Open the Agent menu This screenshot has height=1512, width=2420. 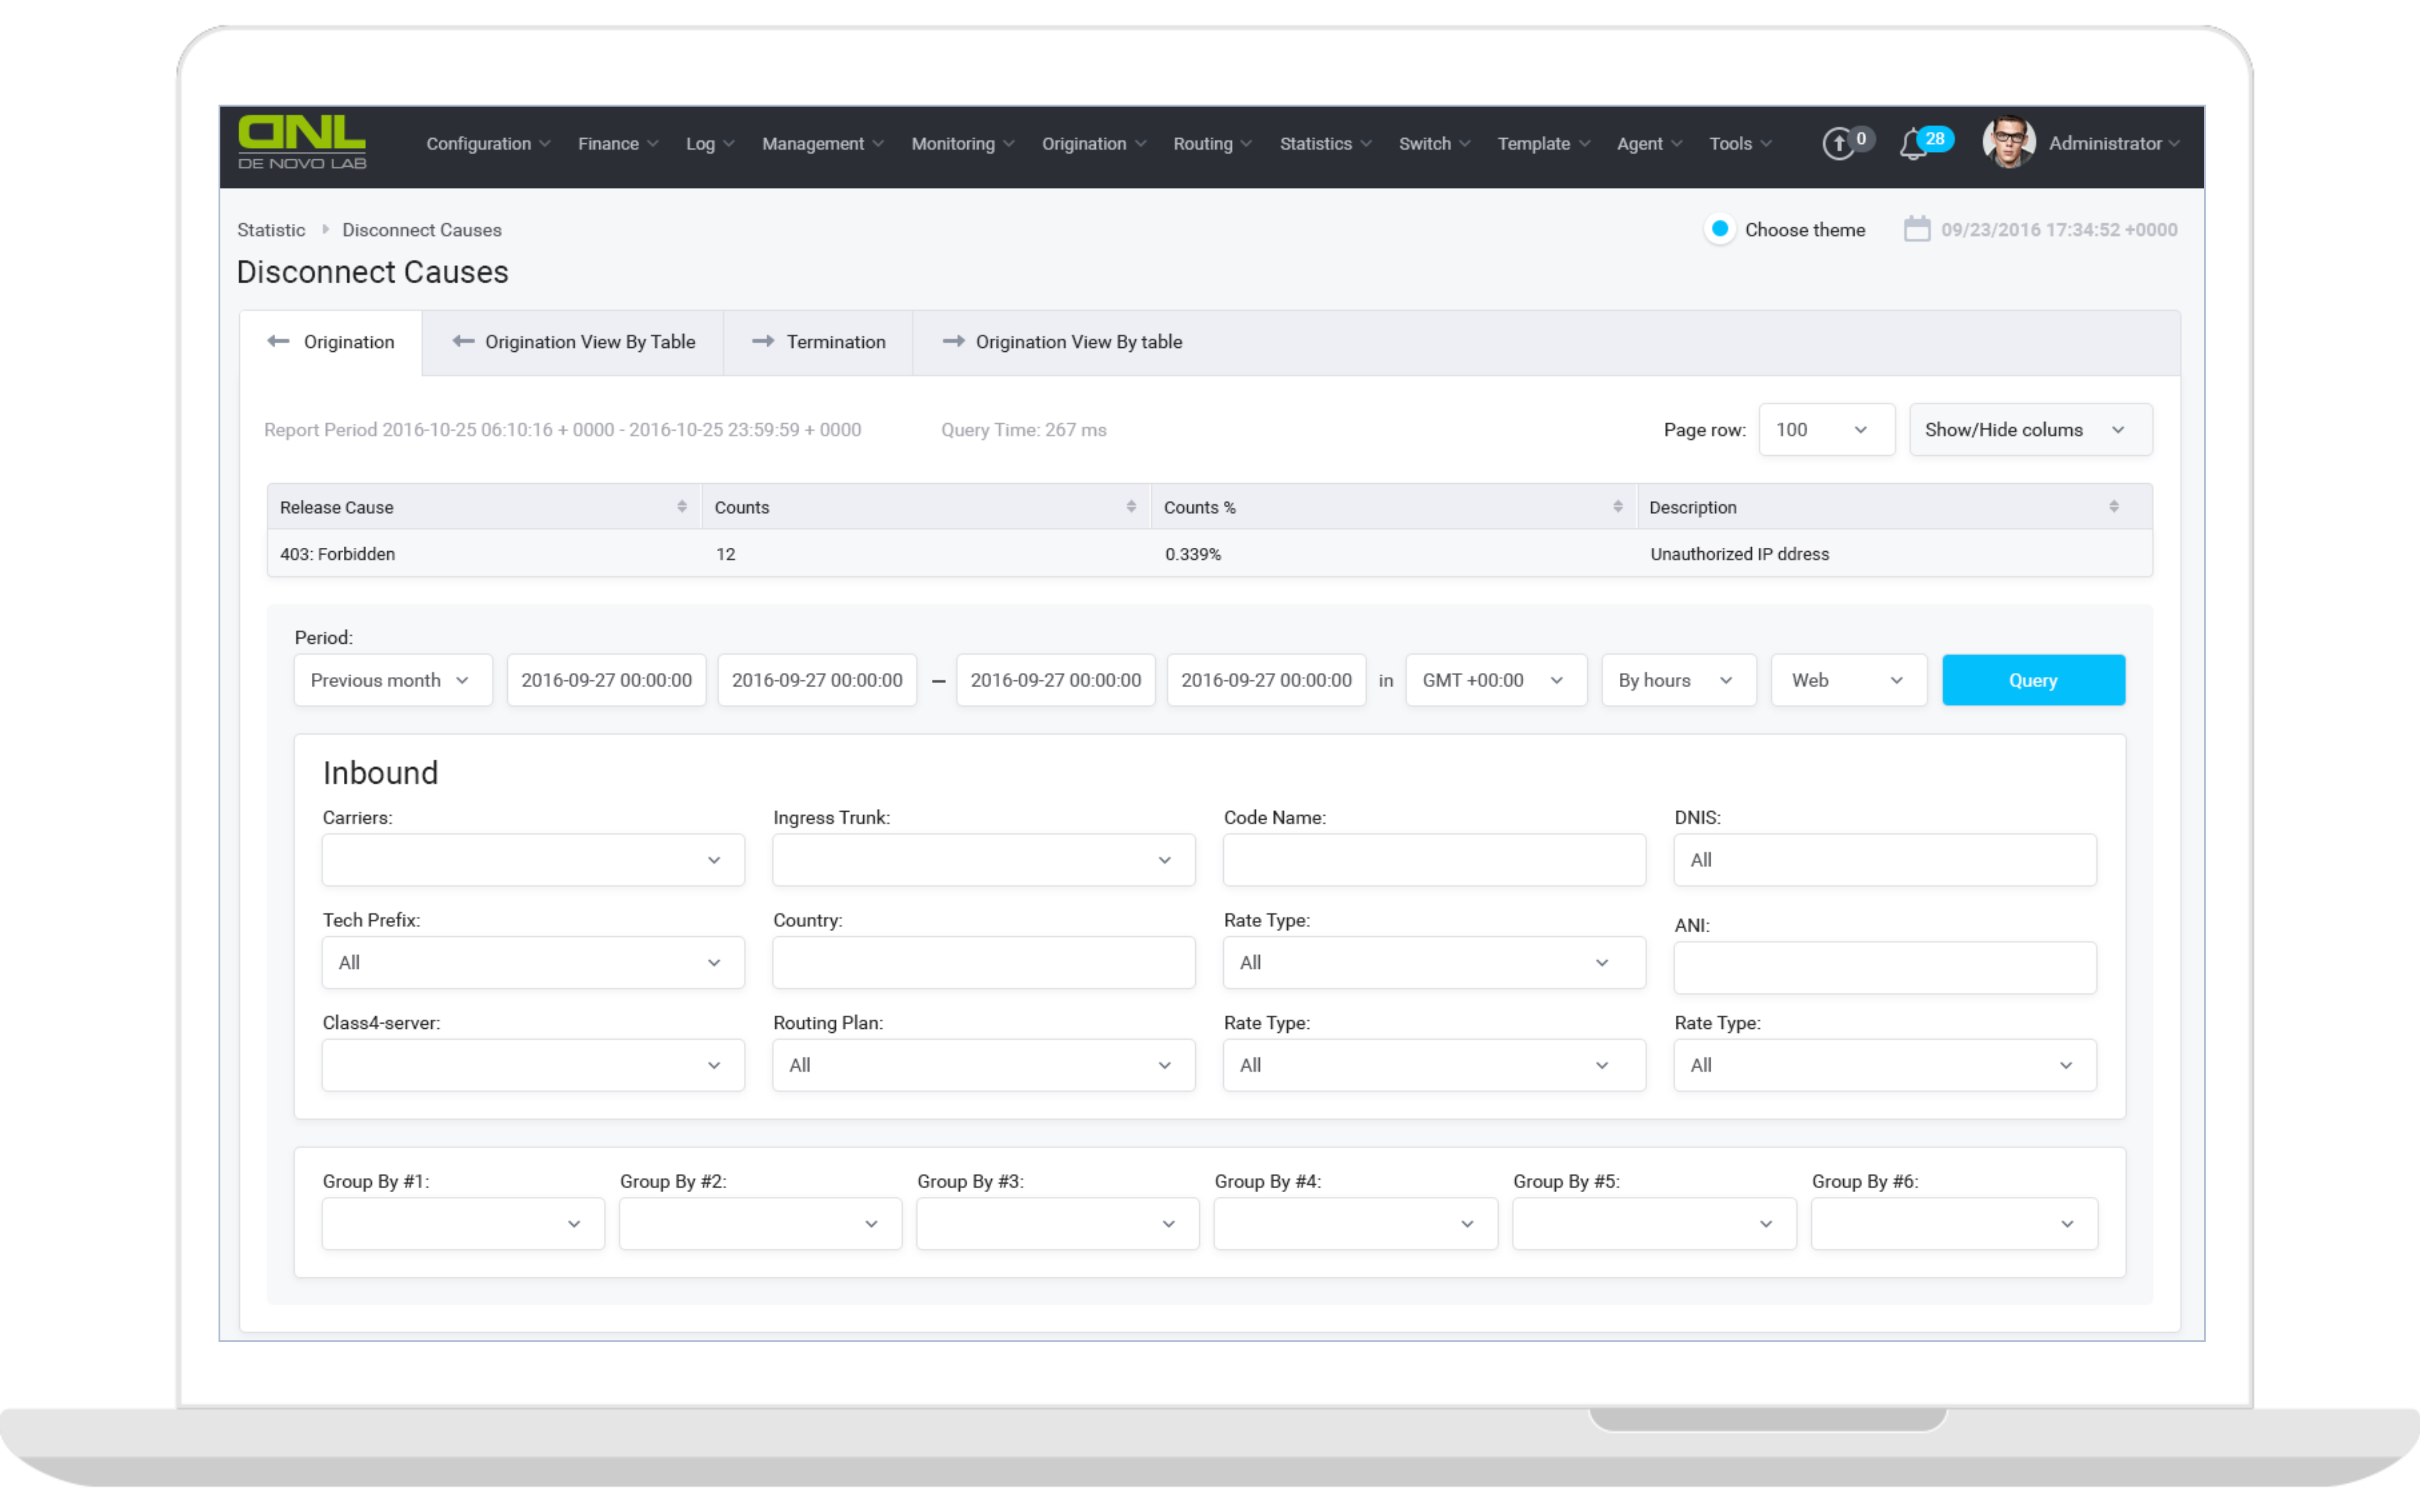pos(1649,144)
